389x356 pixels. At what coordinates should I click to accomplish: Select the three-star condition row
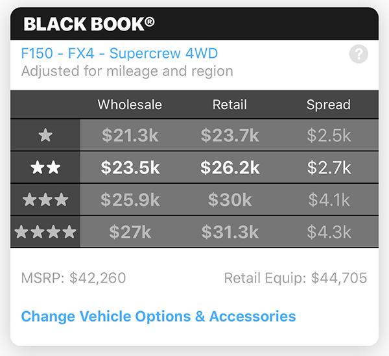(45, 199)
